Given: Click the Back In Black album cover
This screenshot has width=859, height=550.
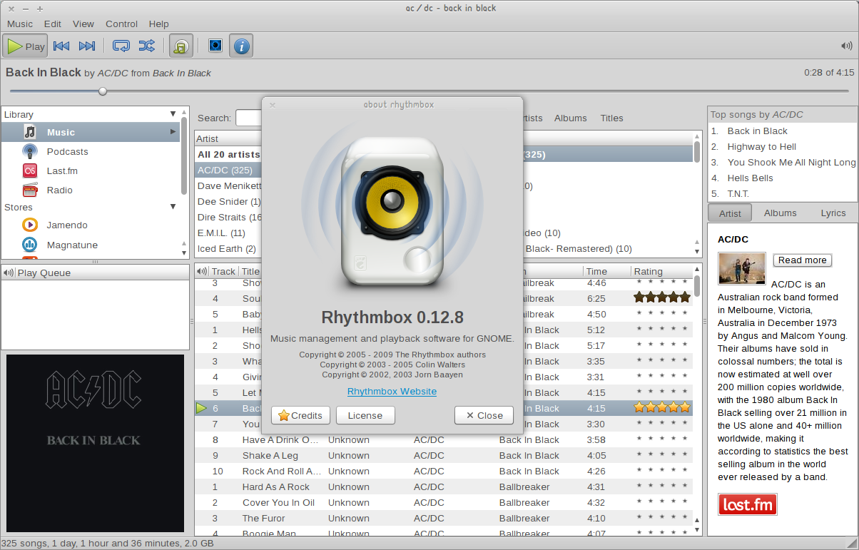Looking at the screenshot, I should pos(95,443).
